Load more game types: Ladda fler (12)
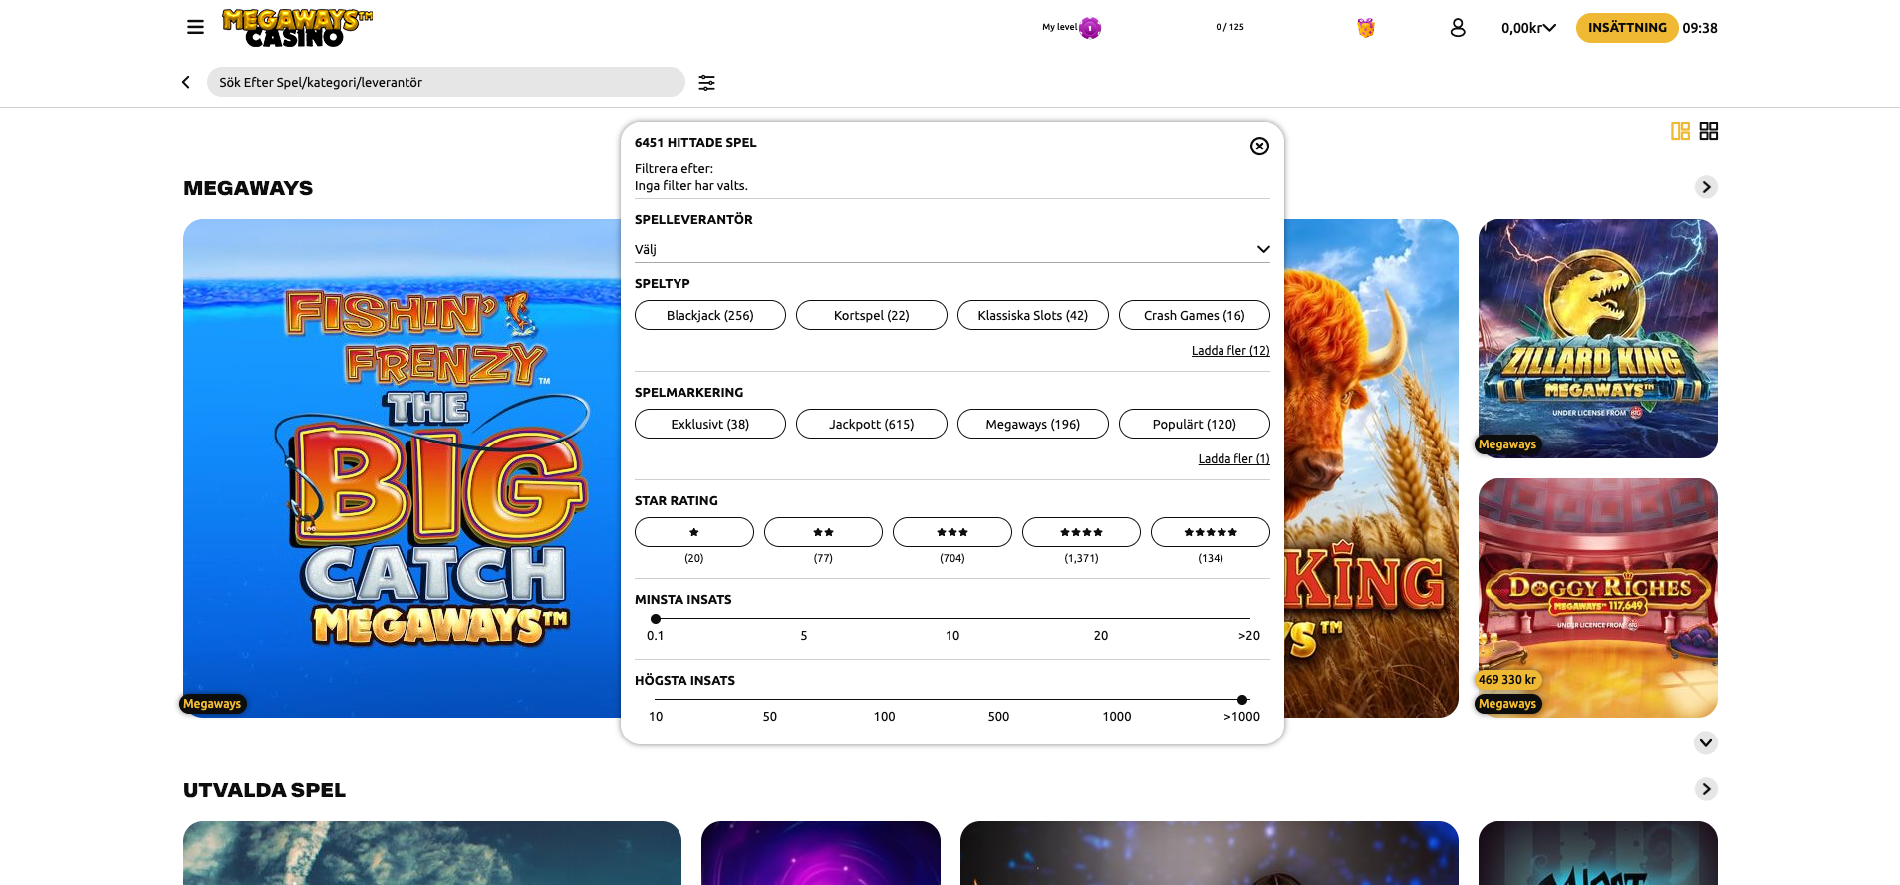 coord(1230,351)
